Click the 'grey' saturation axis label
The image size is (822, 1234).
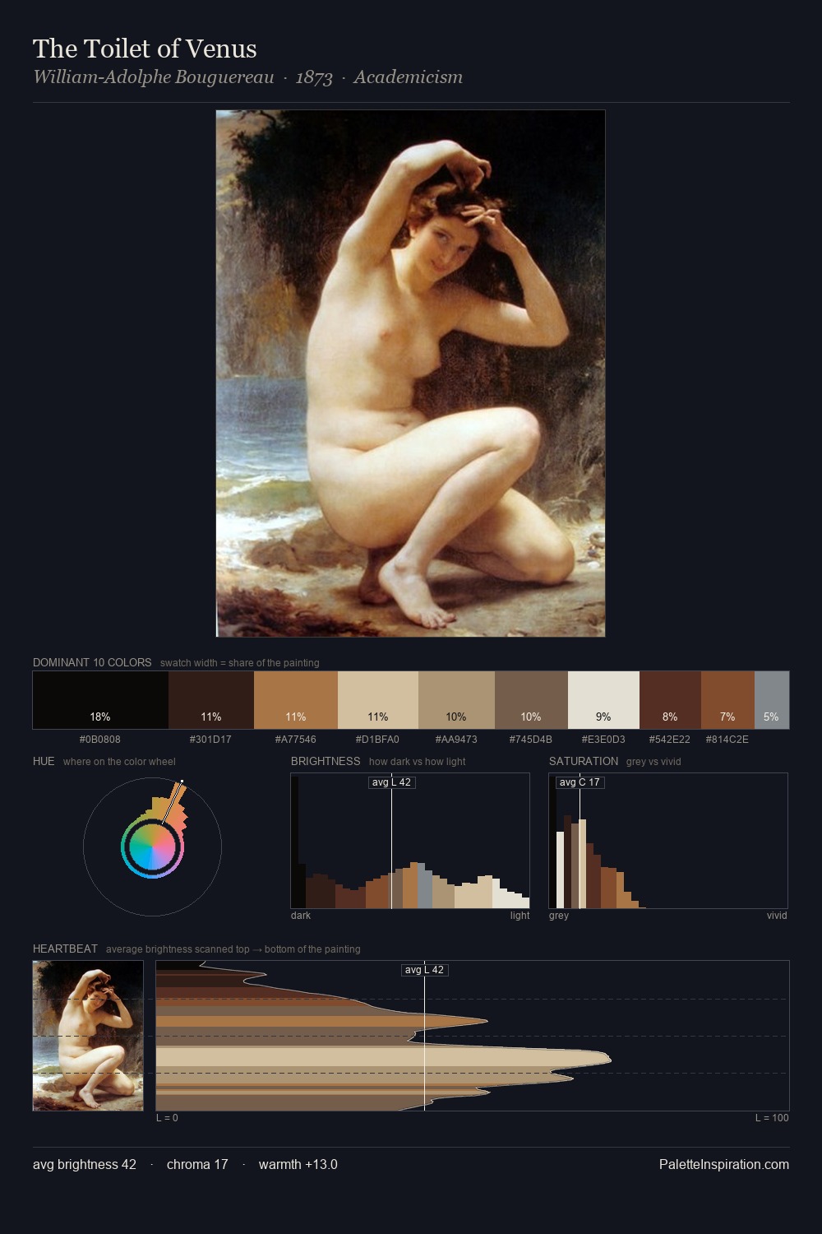coord(559,916)
